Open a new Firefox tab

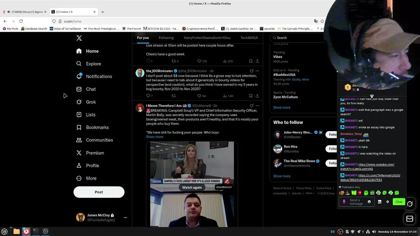pos(103,12)
